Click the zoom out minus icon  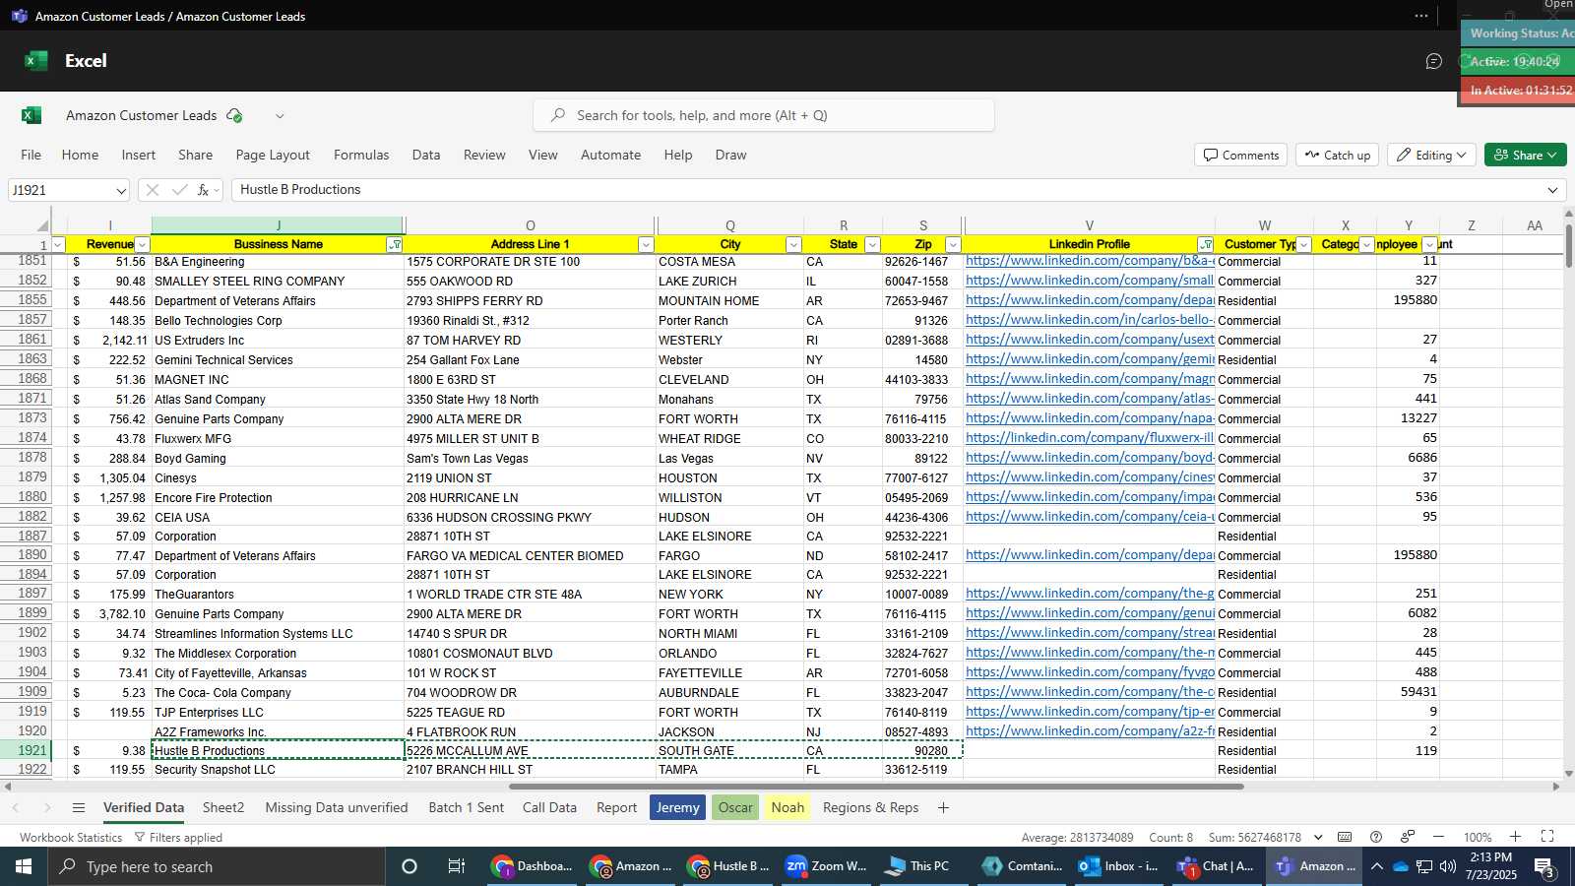pos(1438,837)
